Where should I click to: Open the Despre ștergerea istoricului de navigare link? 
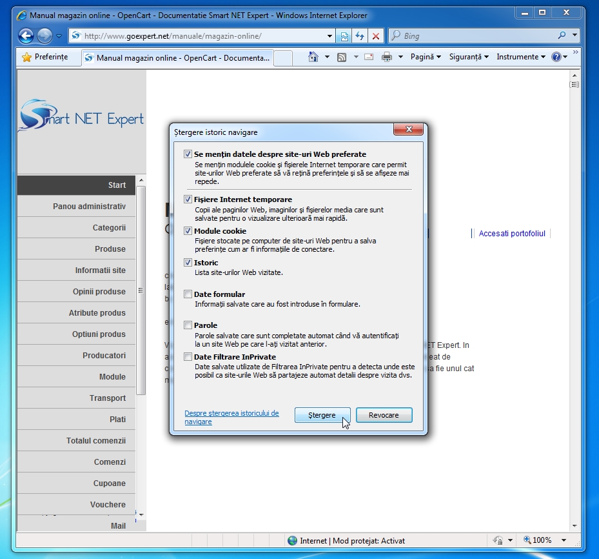tap(231, 417)
